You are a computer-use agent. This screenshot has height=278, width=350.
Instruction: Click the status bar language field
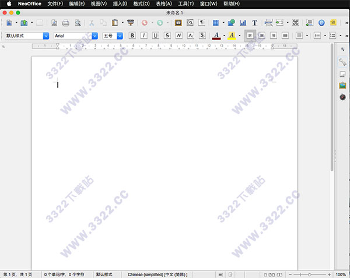[157, 275]
